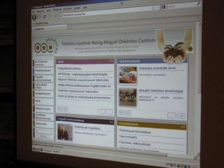Go to previous page of Hírek panel
224x168 pixels.
coord(101,111)
